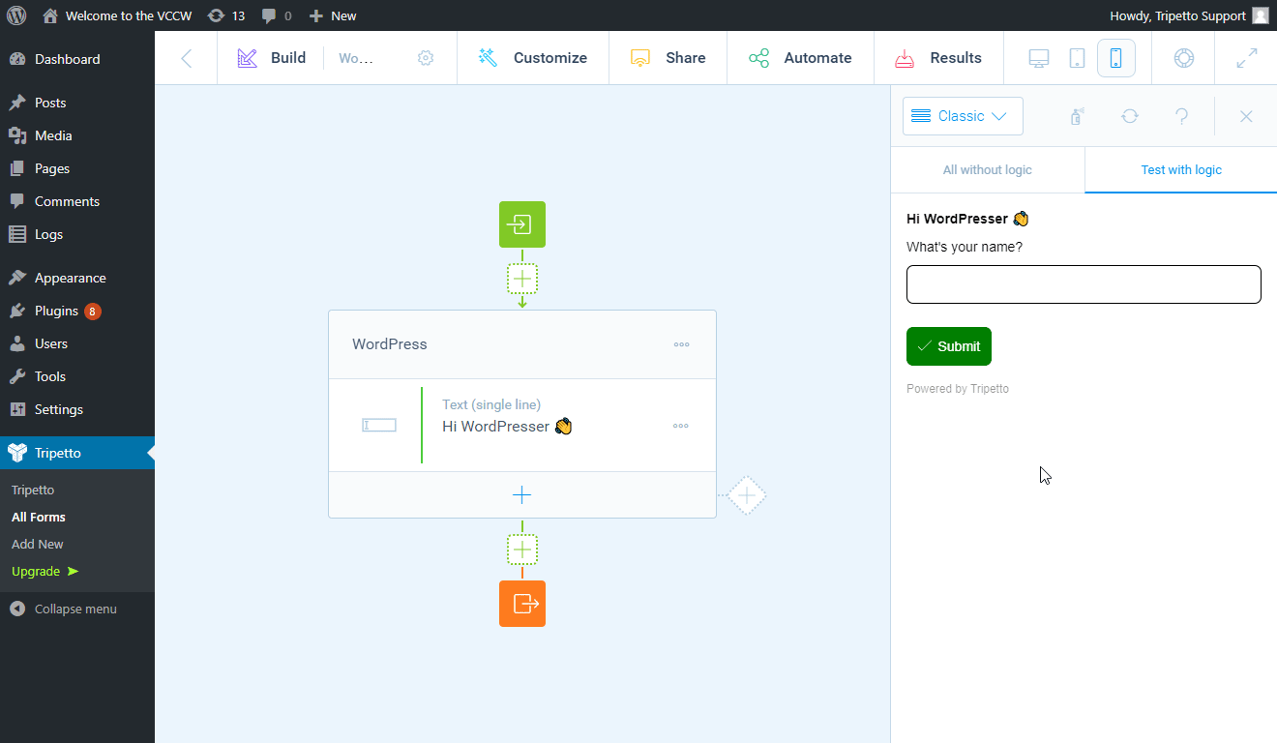Switch to Test with logic tab

(1181, 170)
